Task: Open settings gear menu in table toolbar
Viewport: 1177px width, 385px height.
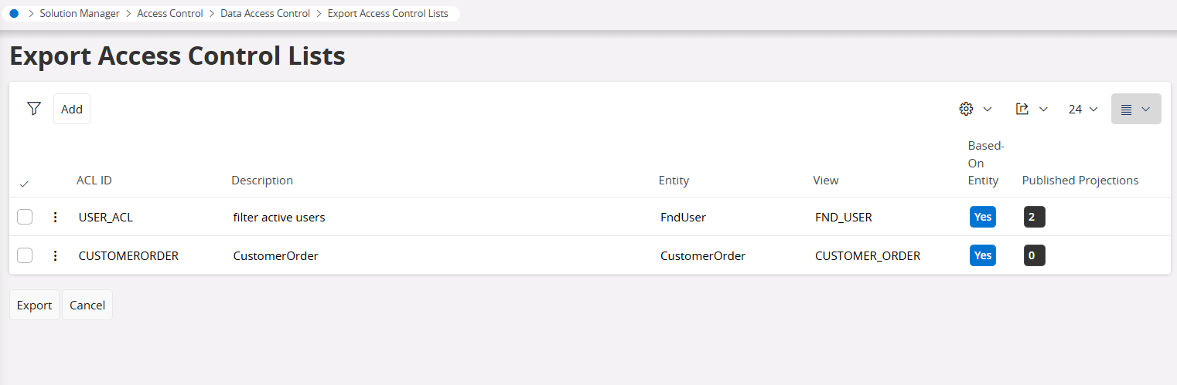Action: coord(975,109)
